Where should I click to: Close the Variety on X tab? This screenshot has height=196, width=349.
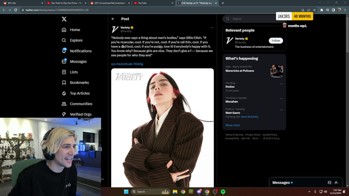pyautogui.click(x=216, y=3)
